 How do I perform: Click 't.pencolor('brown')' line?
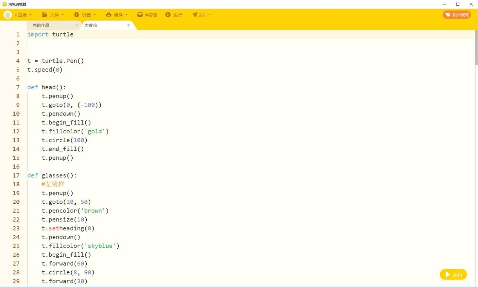75,211
